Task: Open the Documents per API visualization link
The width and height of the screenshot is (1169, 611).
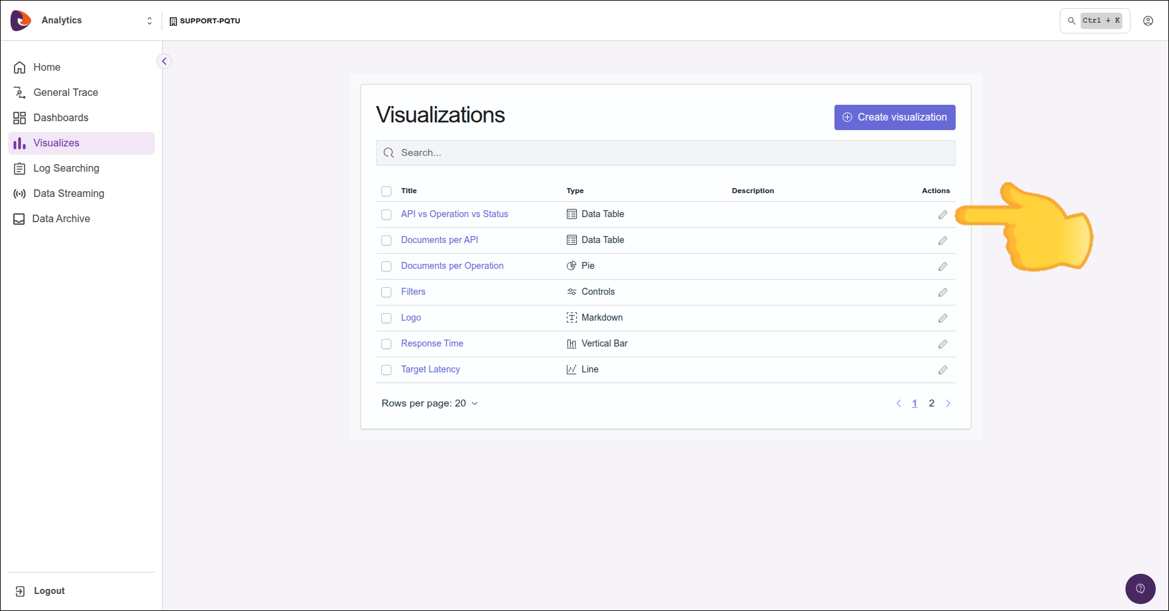Action: click(439, 240)
